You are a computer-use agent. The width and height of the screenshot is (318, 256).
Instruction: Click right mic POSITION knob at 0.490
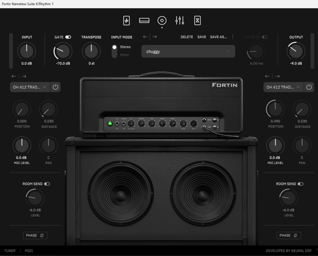click(x=275, y=109)
